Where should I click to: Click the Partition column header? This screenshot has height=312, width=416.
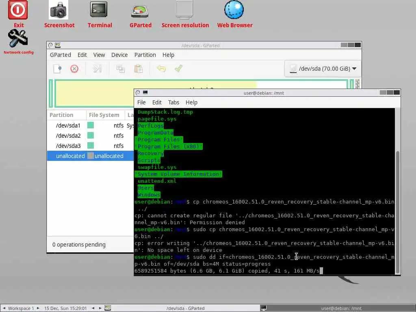pos(67,115)
